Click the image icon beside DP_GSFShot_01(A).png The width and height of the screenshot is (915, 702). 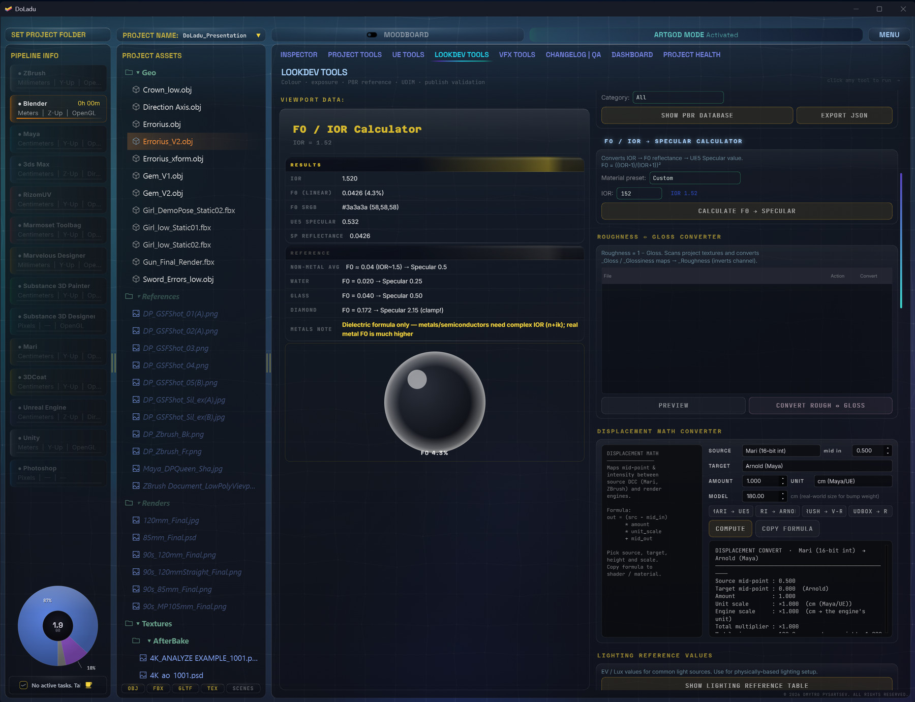[136, 314]
